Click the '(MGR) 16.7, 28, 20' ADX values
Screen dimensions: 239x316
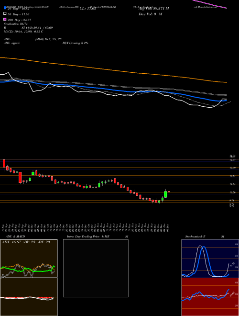click(x=48, y=39)
